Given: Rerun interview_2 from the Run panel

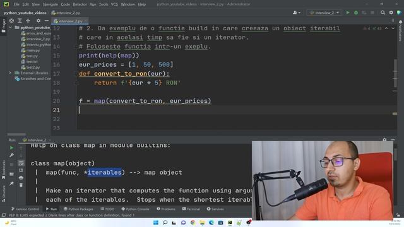Looking at the screenshot, I should pos(11,148).
